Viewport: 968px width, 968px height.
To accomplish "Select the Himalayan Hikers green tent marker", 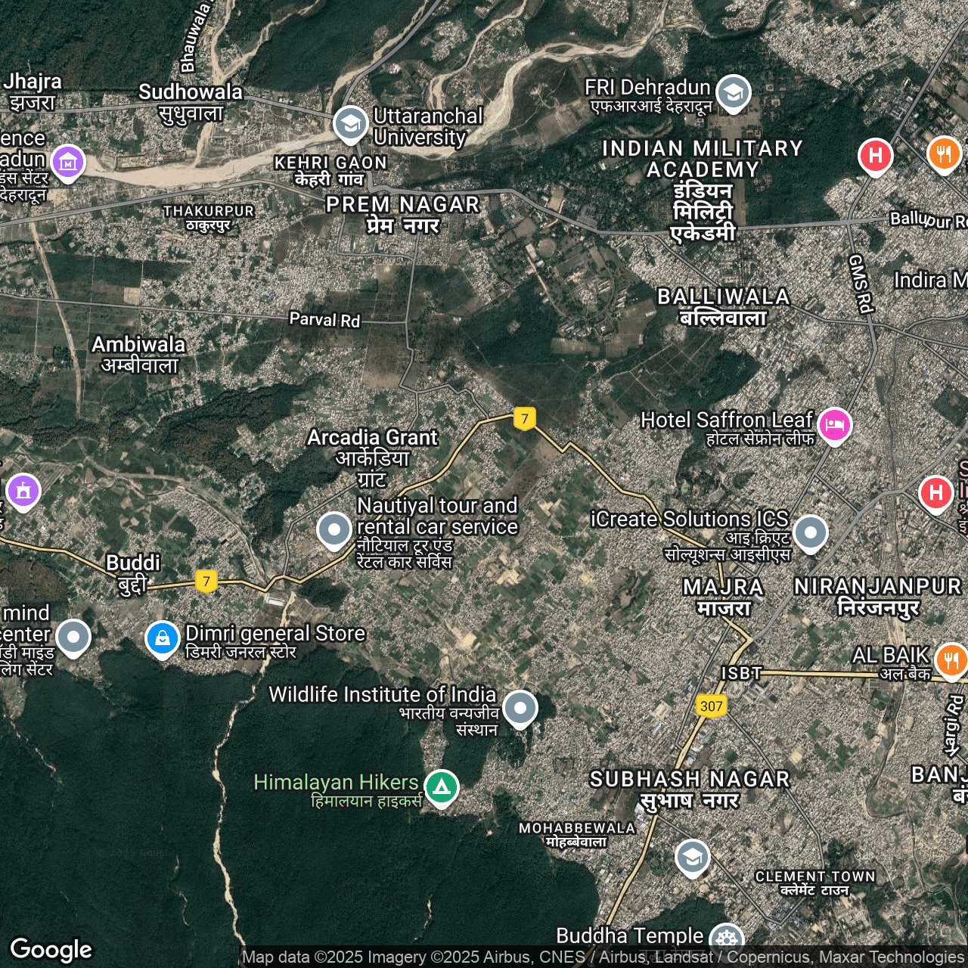I will pyautogui.click(x=442, y=787).
